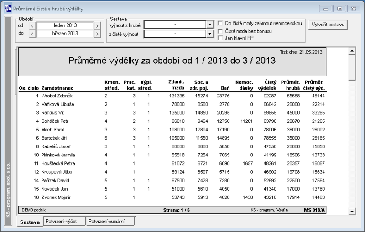Click the 'Průměr. čistý výd.' column header
This screenshot has height=232, width=365.
click(x=314, y=85)
